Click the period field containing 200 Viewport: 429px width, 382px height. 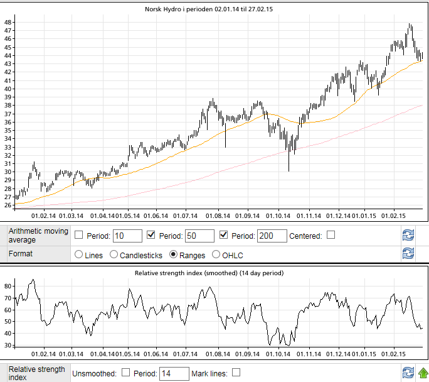click(x=272, y=236)
